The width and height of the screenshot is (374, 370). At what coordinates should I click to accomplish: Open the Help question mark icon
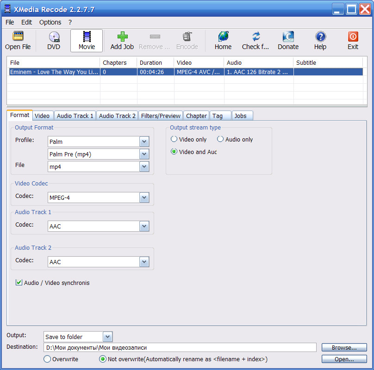click(x=320, y=37)
